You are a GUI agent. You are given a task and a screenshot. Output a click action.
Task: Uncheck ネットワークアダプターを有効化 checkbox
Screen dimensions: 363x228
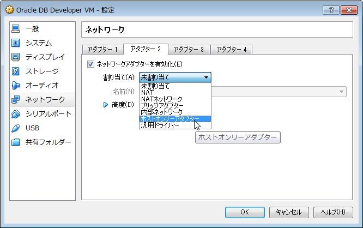(90, 64)
